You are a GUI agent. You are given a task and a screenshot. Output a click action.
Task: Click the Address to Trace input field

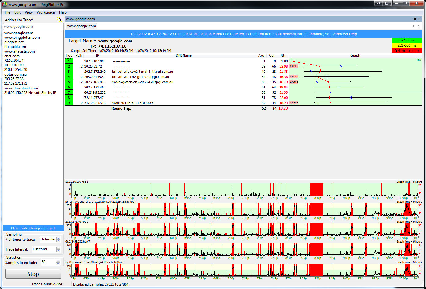pyautogui.click(x=33, y=26)
